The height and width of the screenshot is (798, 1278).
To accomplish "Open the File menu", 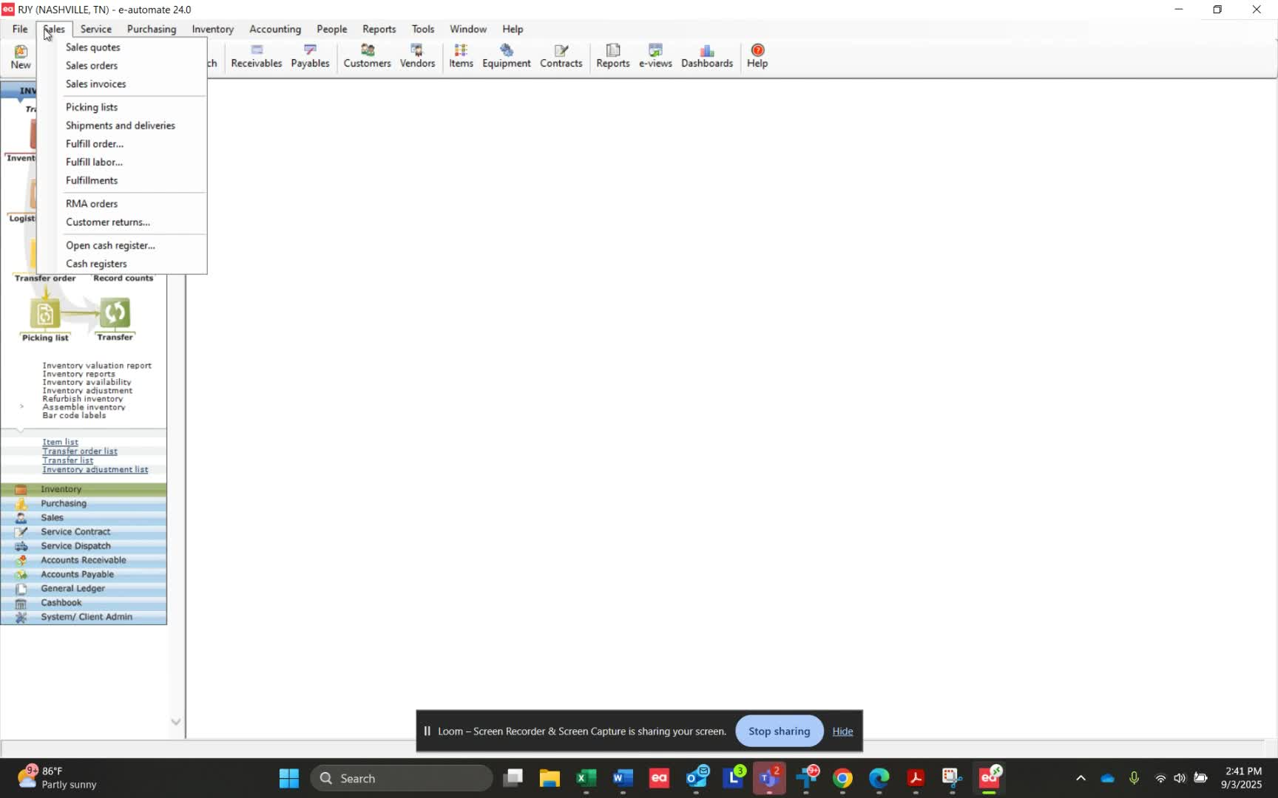I will click(x=20, y=29).
